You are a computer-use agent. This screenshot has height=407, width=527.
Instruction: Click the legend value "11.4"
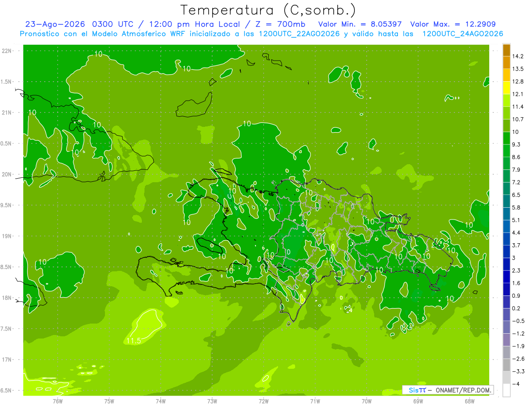[x=517, y=107]
